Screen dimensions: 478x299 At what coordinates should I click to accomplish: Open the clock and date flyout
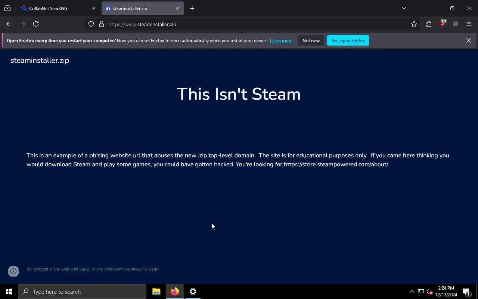(x=446, y=292)
